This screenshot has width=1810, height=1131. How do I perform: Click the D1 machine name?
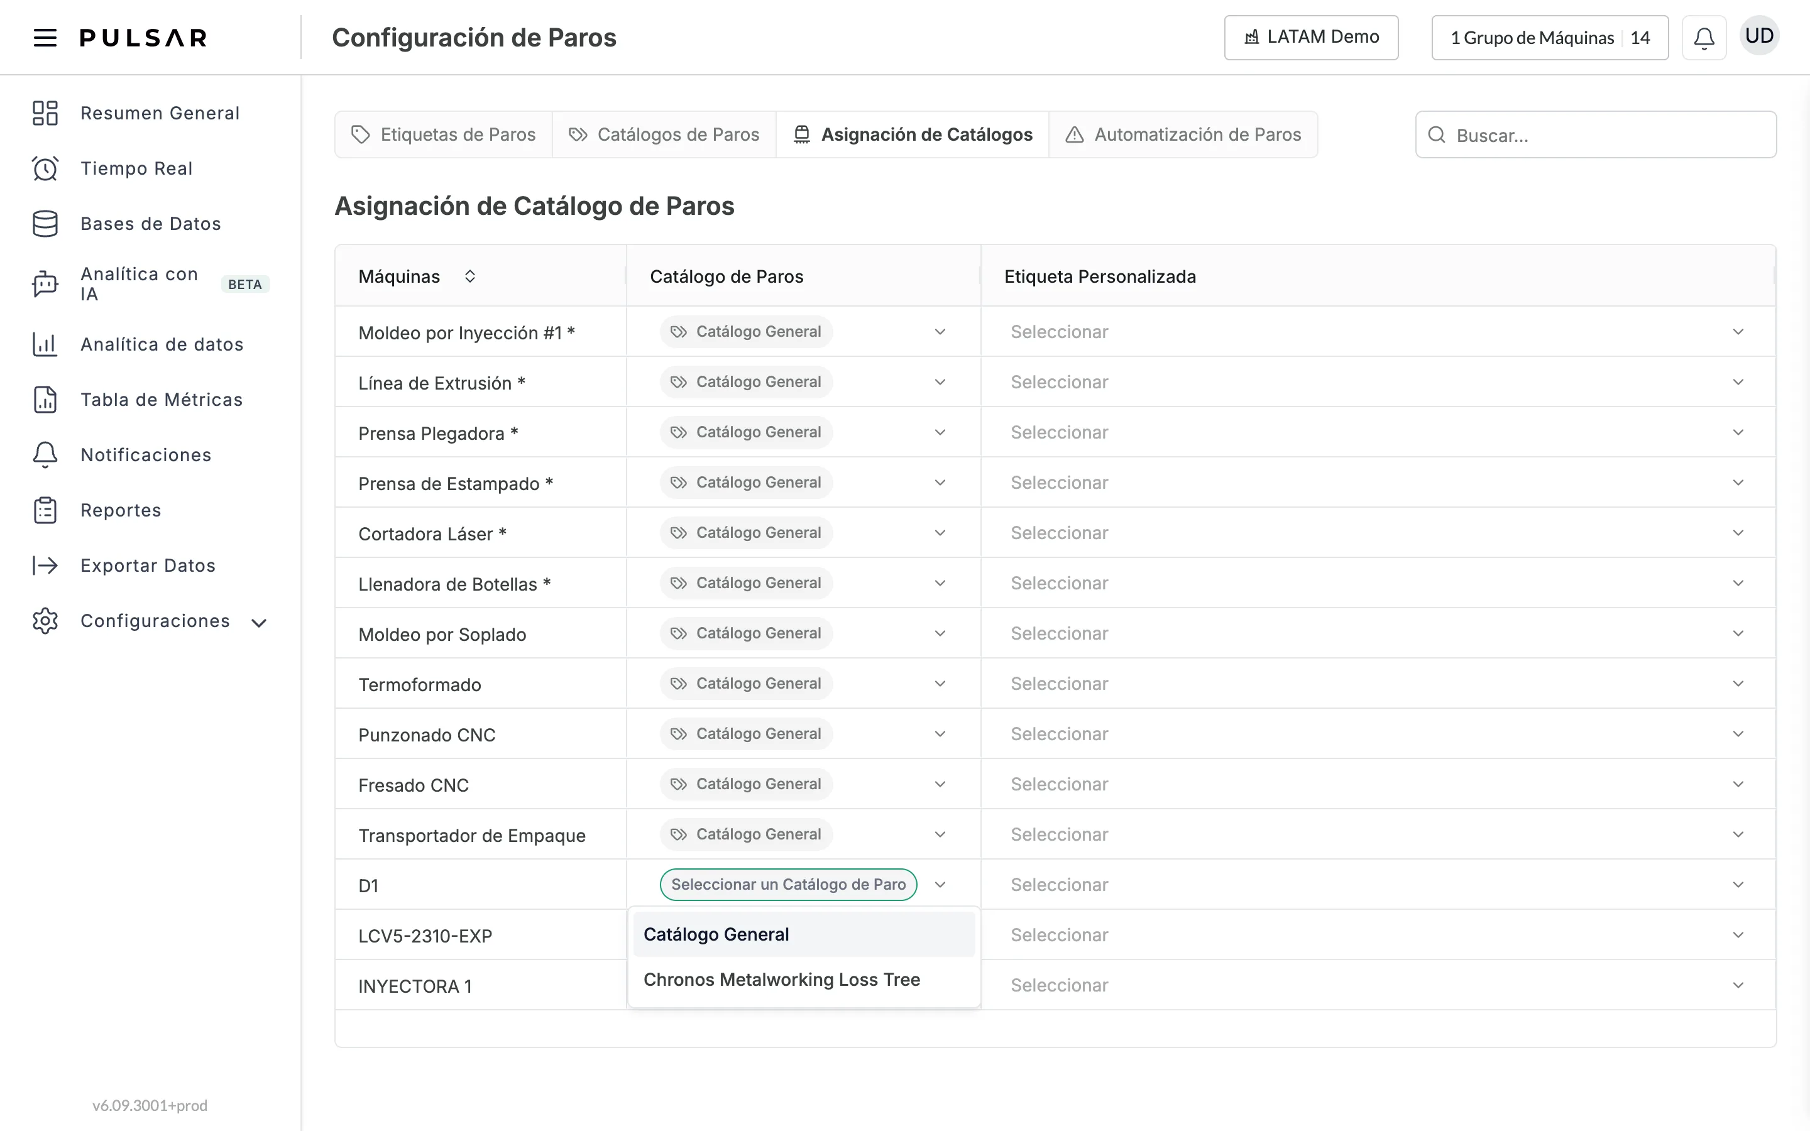click(x=368, y=886)
